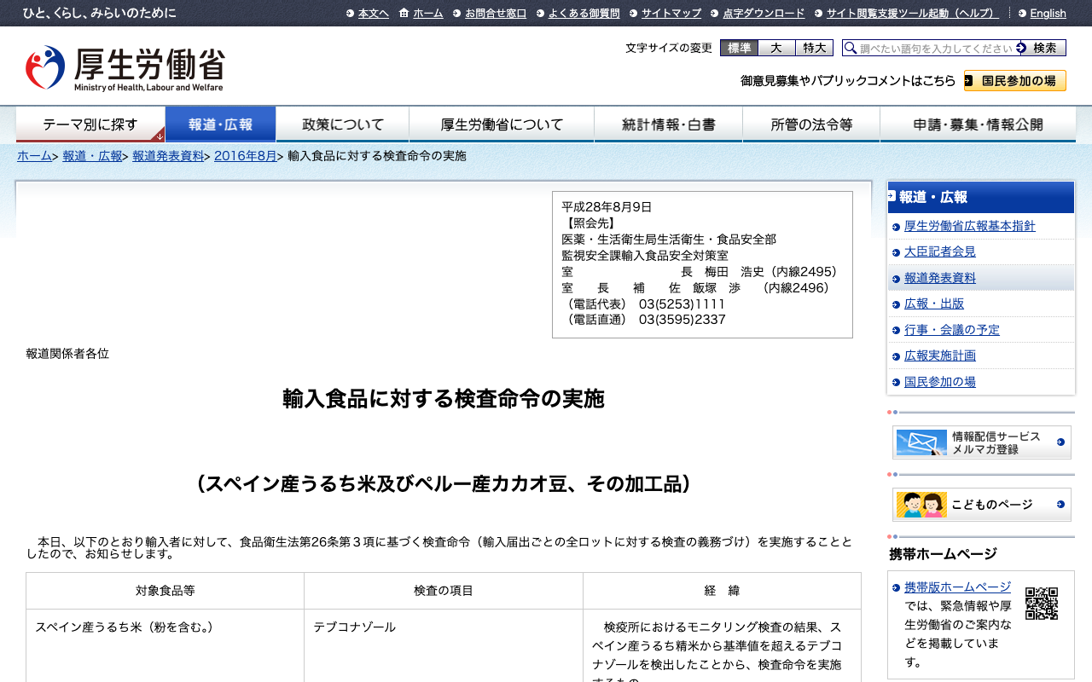The height and width of the screenshot is (682, 1092).
Task: Click the 厚生労働省 ministry logo
Action: (x=125, y=68)
